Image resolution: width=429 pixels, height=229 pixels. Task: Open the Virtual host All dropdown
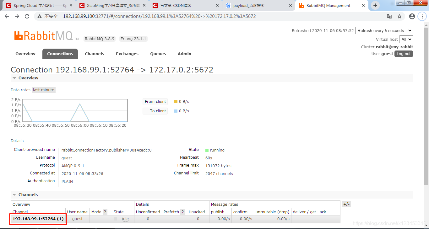click(x=406, y=39)
